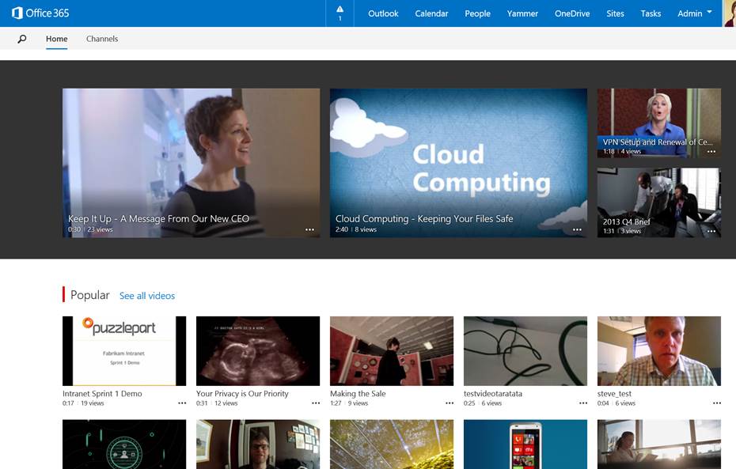736x469 pixels.
Task: Play the puzzlepart Intranet Sprint thumbnail
Action: pos(124,351)
